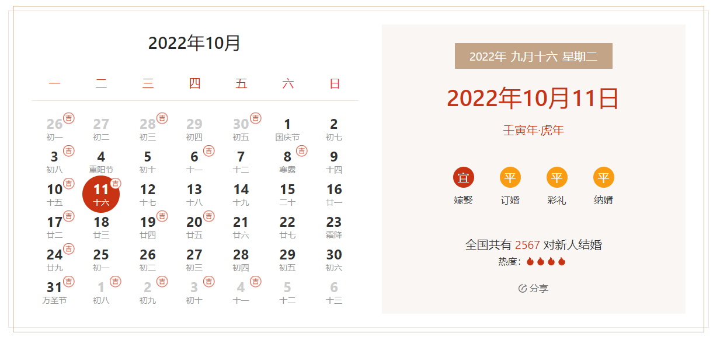Select October 31 万圣节
Image resolution: width=713 pixels, height=337 pixels.
click(x=54, y=293)
